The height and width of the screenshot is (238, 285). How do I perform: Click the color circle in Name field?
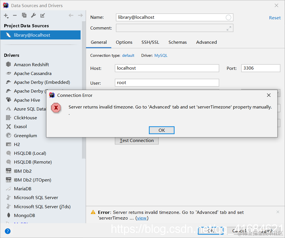point(228,17)
